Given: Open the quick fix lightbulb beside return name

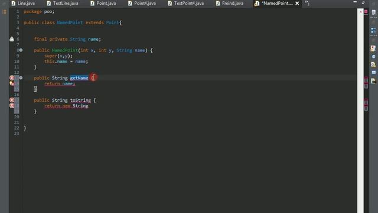Looking at the screenshot, I should [x=12, y=83].
